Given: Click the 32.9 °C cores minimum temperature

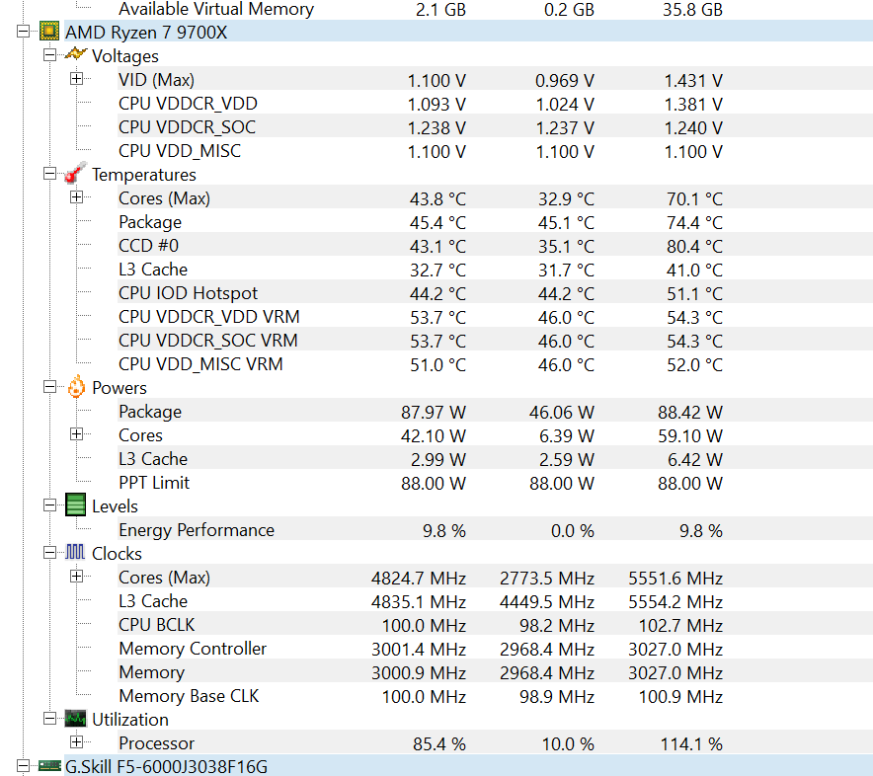Looking at the screenshot, I should [x=566, y=198].
